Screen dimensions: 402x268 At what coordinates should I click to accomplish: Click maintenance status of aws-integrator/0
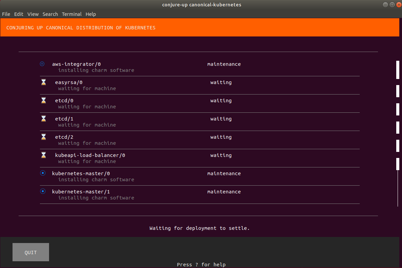click(224, 64)
